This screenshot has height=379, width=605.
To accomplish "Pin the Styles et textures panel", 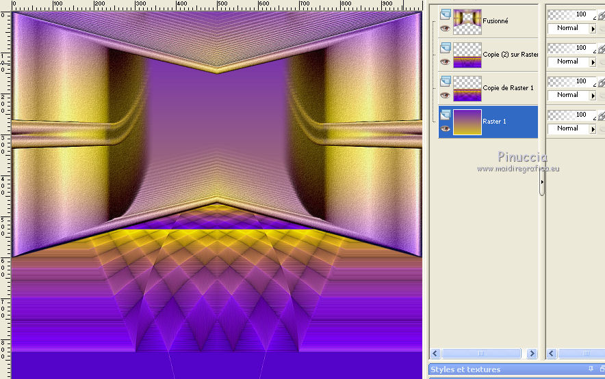I will click(x=591, y=369).
